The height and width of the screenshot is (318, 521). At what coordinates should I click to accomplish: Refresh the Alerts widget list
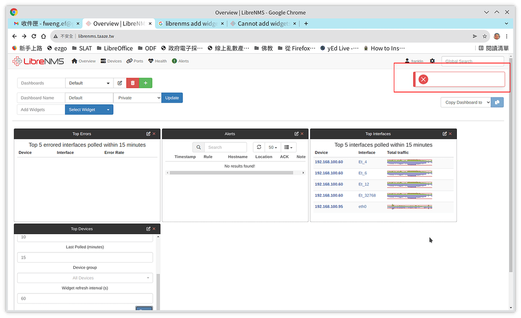(x=258, y=147)
